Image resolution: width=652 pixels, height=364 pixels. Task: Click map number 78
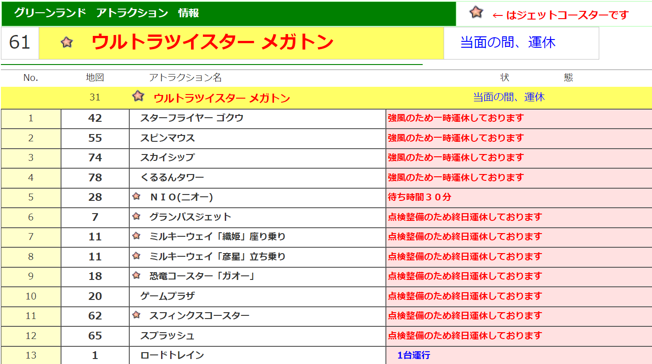(95, 178)
